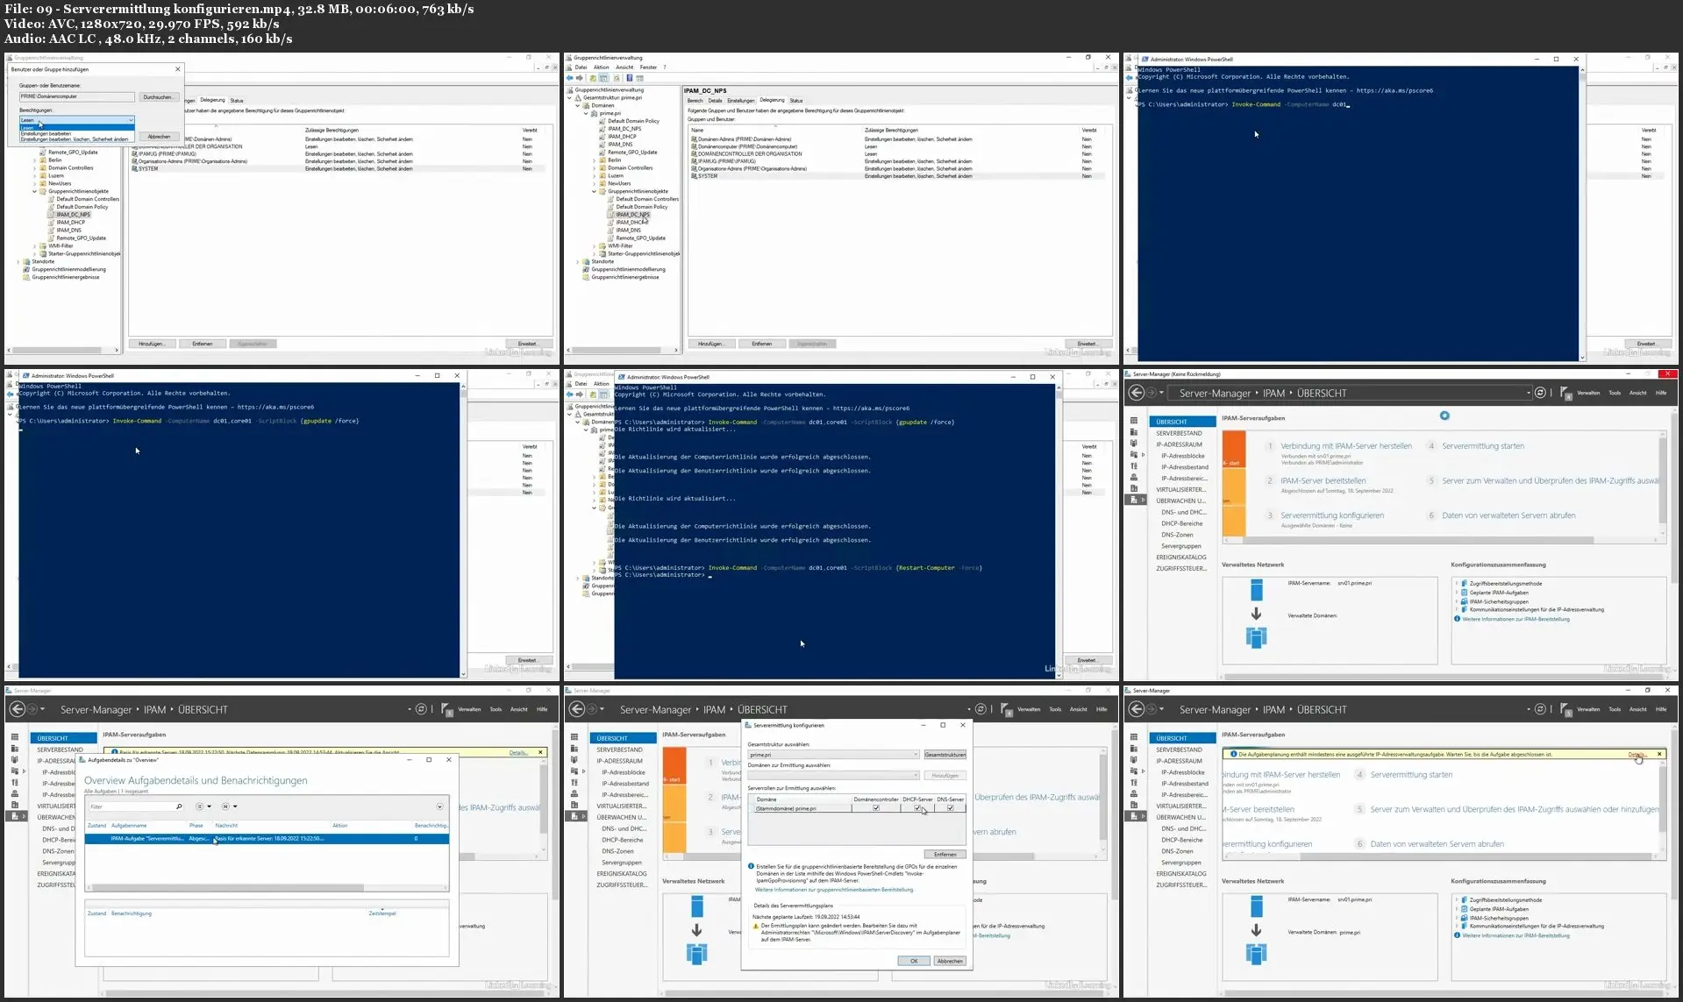Click the Zeitstempel column header in Aufgabendetails
This screenshot has height=1002, width=1683.
click(382, 913)
